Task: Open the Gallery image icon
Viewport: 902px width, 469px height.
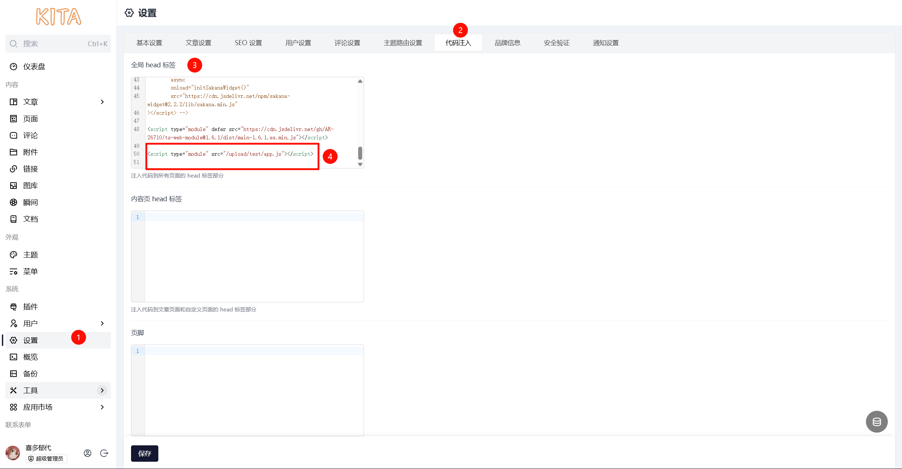Action: tap(13, 186)
